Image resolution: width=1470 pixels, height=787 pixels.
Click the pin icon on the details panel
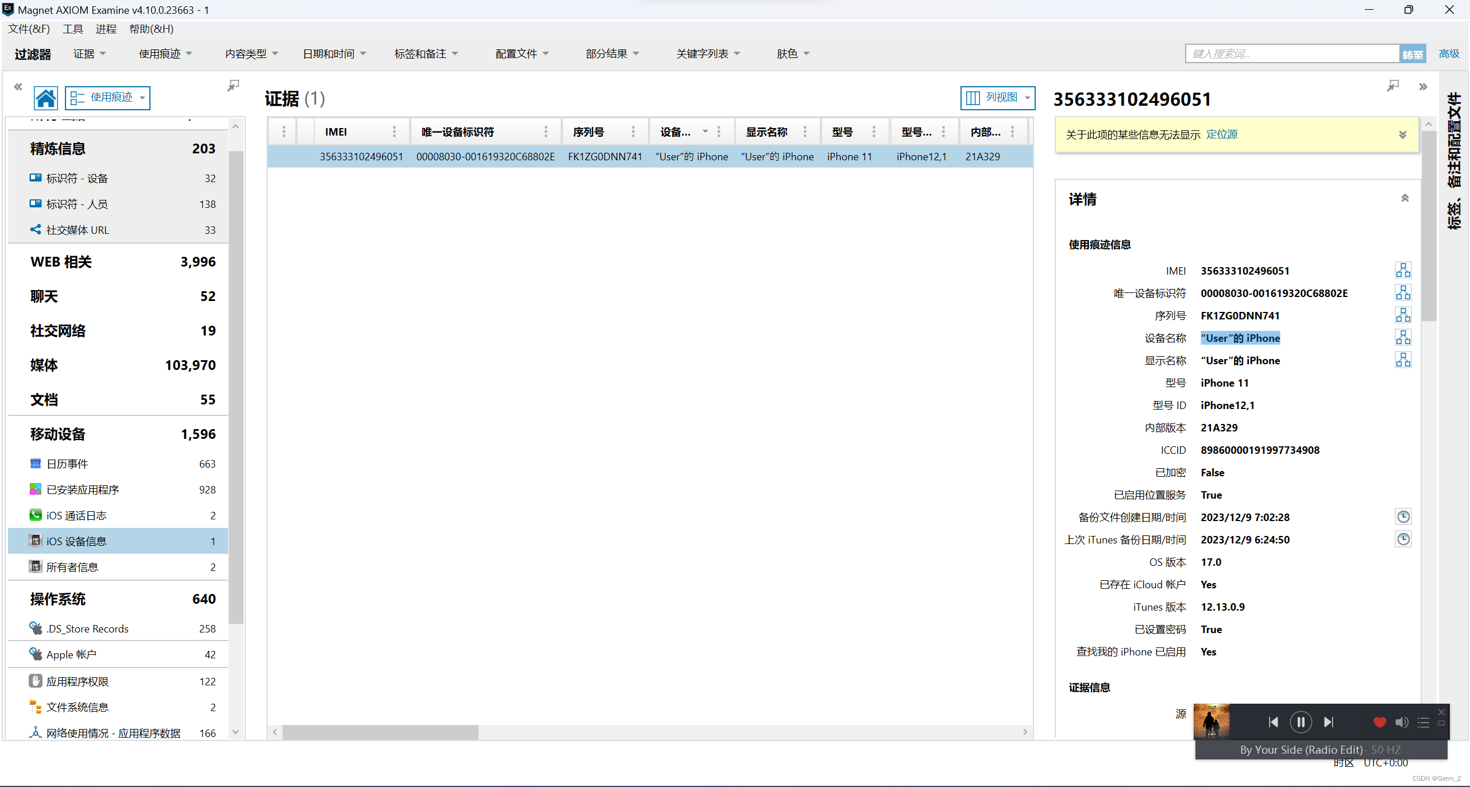point(1393,86)
